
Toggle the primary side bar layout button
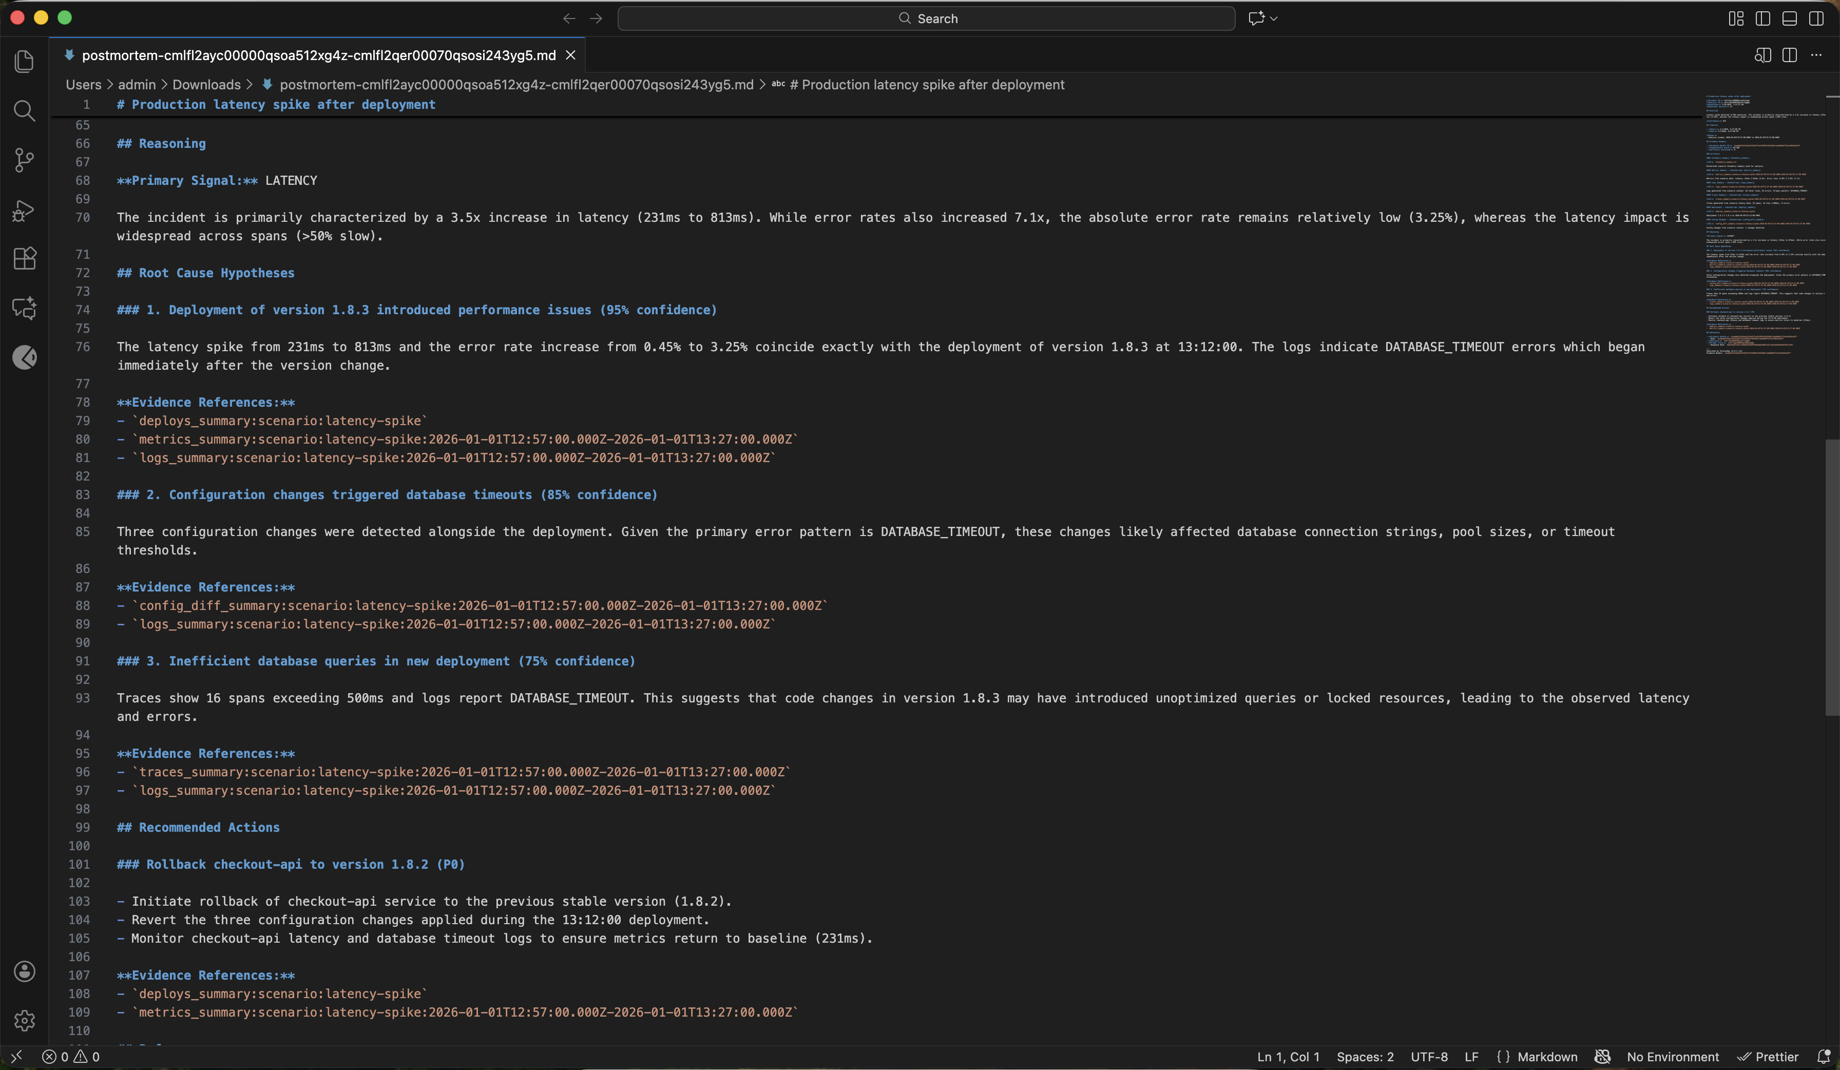pyautogui.click(x=1762, y=18)
